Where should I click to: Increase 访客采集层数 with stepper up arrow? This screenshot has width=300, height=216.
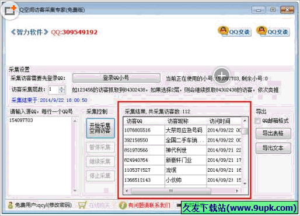(62, 88)
